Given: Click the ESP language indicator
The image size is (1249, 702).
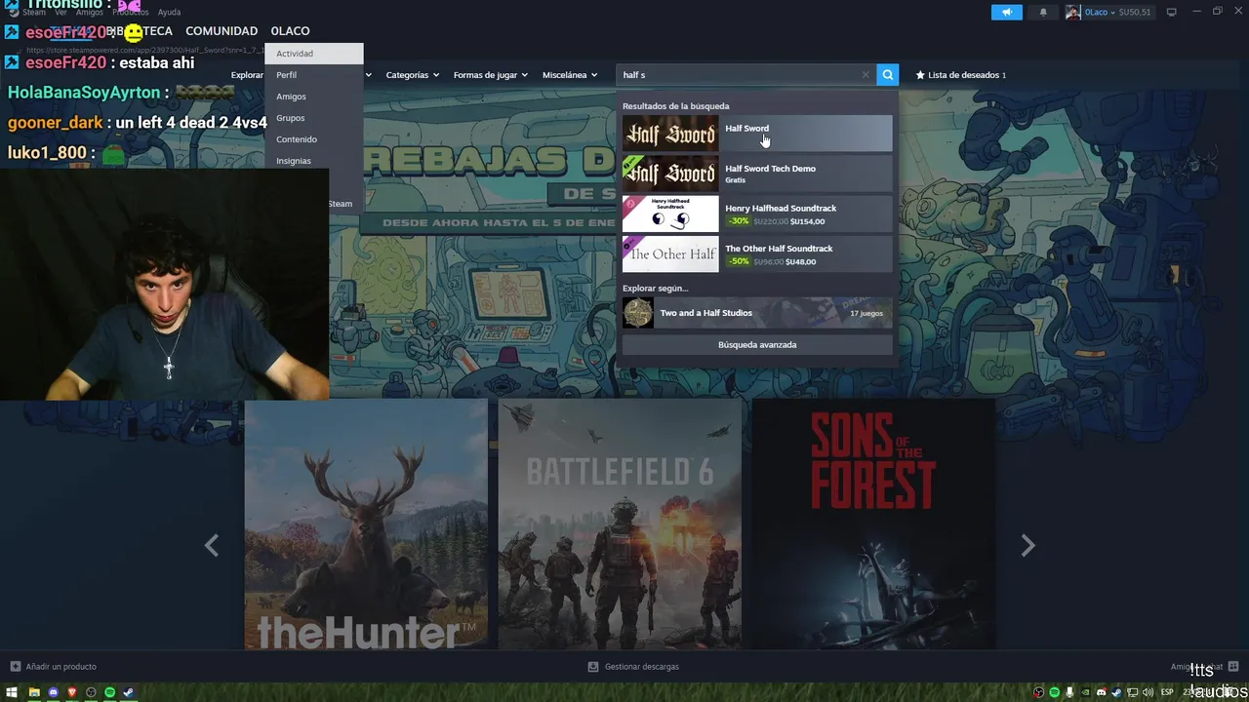Looking at the screenshot, I should (x=1167, y=692).
